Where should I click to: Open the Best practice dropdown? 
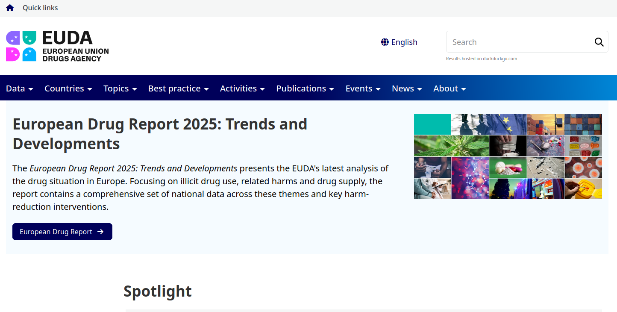pyautogui.click(x=179, y=88)
